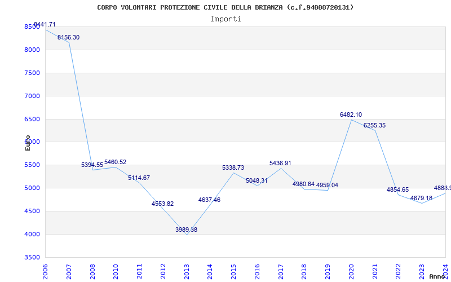Click the 5500 y-axis tick label
This screenshot has width=451, height=282.
click(x=32, y=165)
